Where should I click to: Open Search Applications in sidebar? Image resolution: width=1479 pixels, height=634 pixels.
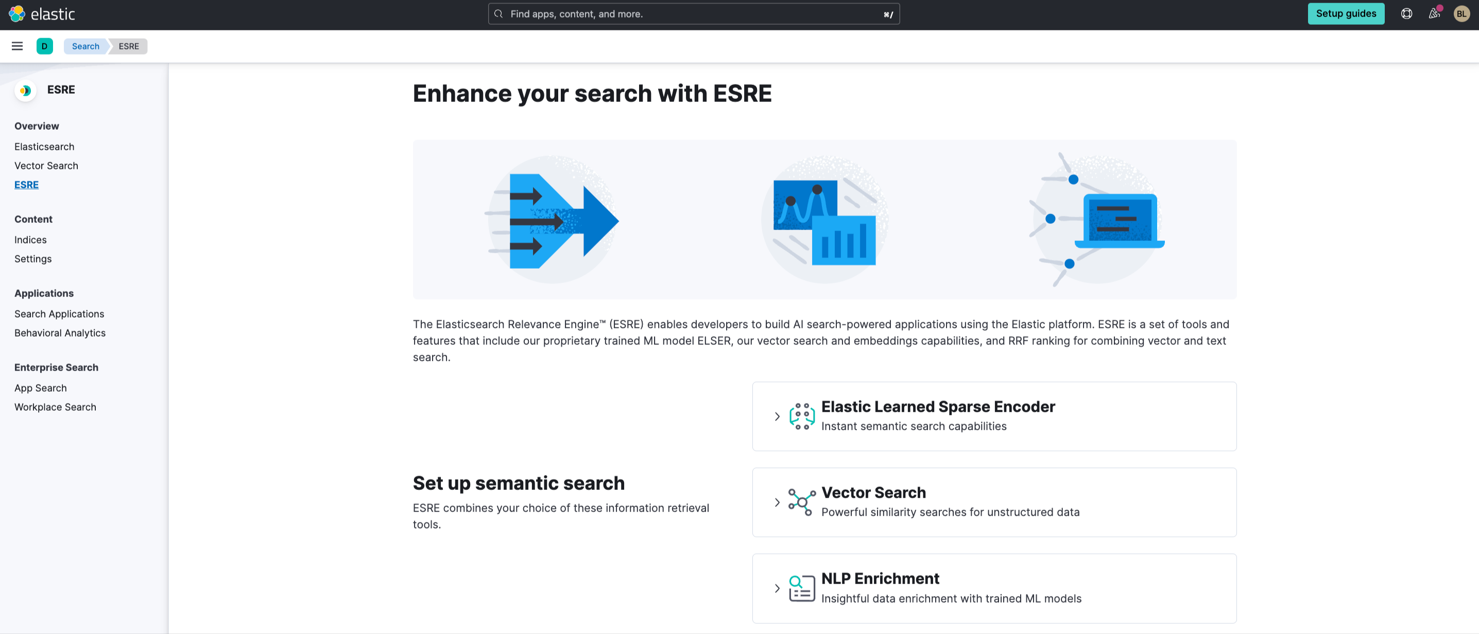[x=59, y=313]
